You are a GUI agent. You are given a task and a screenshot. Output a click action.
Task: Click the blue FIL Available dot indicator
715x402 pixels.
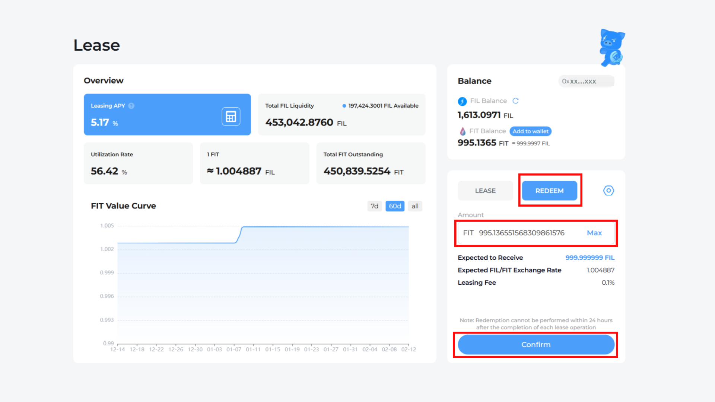[x=344, y=106]
